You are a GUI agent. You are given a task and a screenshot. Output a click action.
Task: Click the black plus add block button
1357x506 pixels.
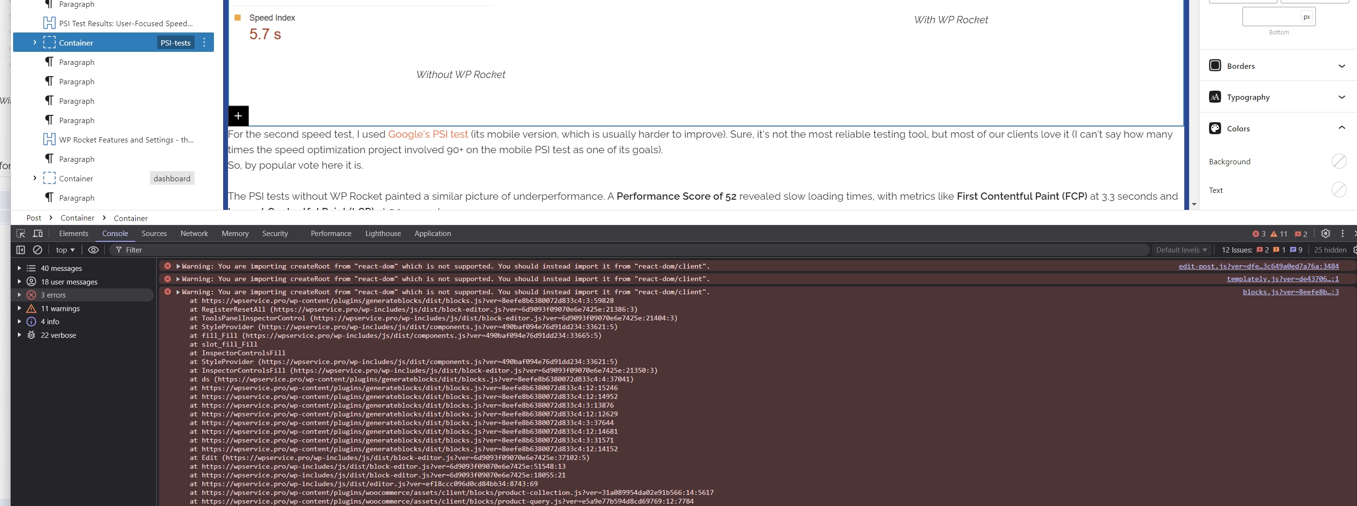click(x=238, y=116)
